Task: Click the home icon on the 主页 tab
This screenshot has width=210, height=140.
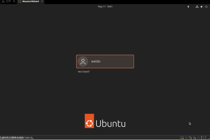Action: [3, 2]
